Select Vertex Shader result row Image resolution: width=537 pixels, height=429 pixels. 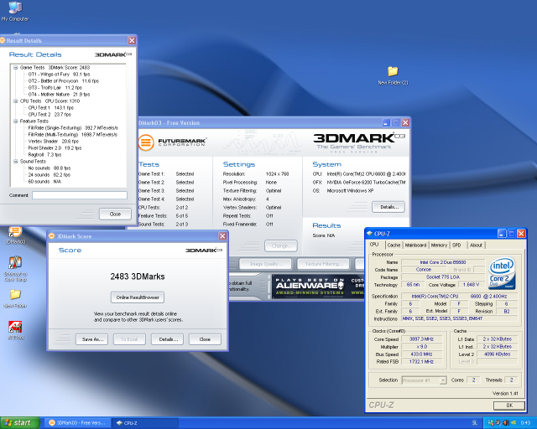[x=53, y=142]
